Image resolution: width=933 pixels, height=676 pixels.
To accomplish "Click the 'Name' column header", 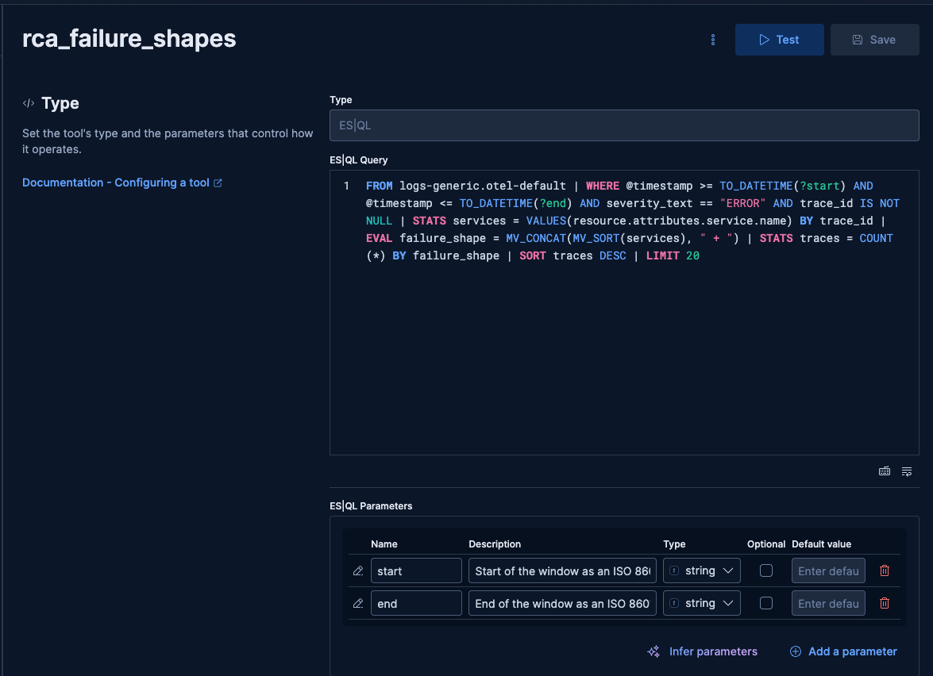I will 384,544.
